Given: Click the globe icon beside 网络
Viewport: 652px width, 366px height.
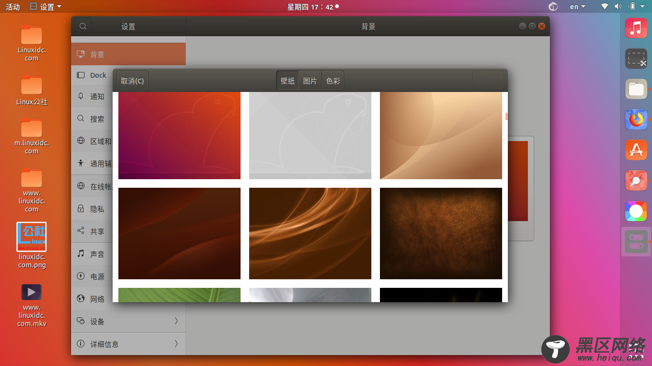Looking at the screenshot, I should tap(81, 299).
